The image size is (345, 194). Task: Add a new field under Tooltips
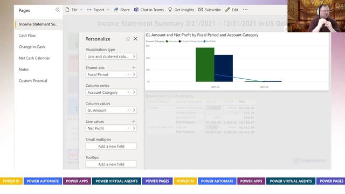click(112, 164)
